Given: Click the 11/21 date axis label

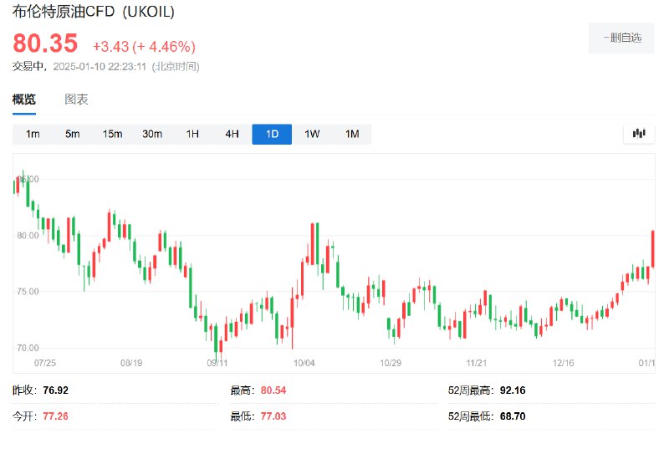Looking at the screenshot, I should (x=476, y=363).
